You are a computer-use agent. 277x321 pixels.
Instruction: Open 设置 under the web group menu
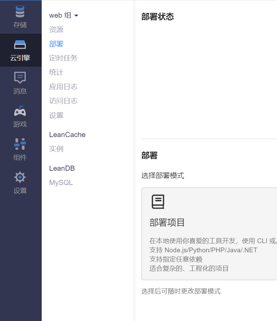56,115
